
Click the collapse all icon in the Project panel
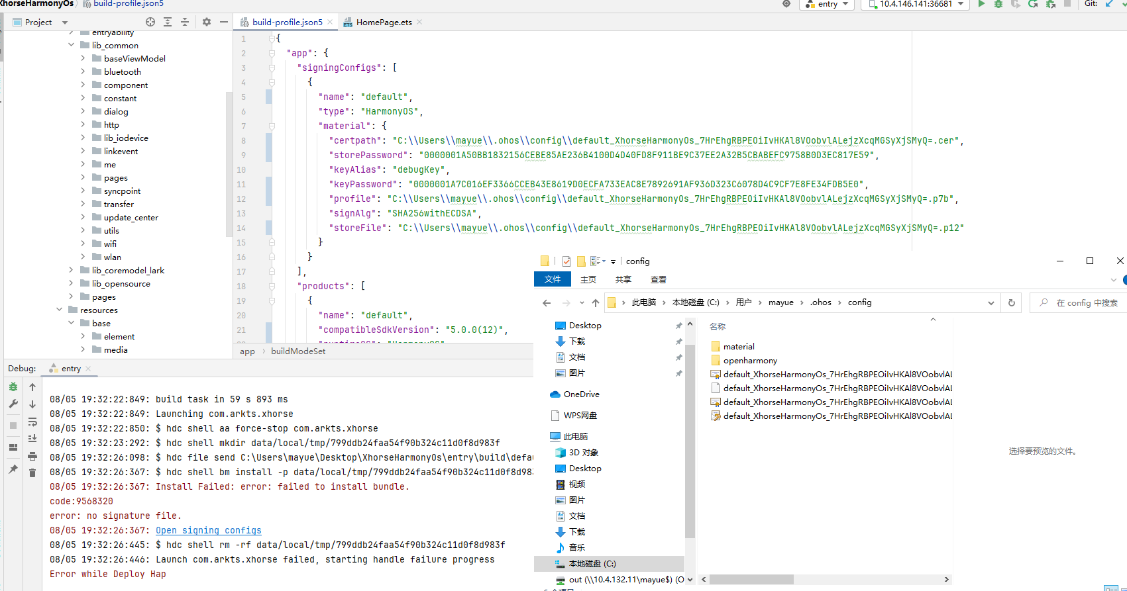[x=185, y=22]
